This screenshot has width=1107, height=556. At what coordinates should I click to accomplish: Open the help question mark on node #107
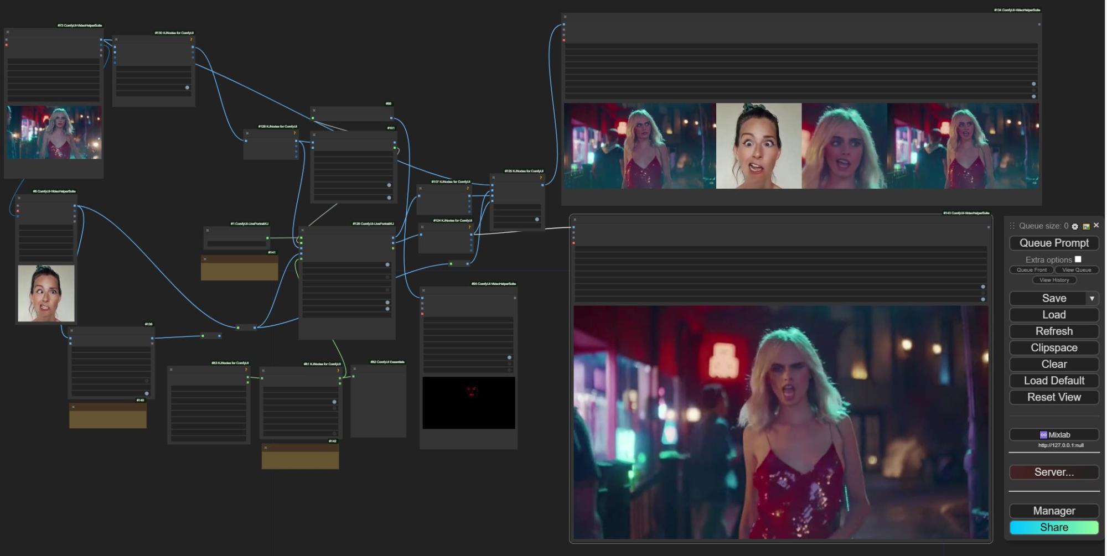(468, 188)
